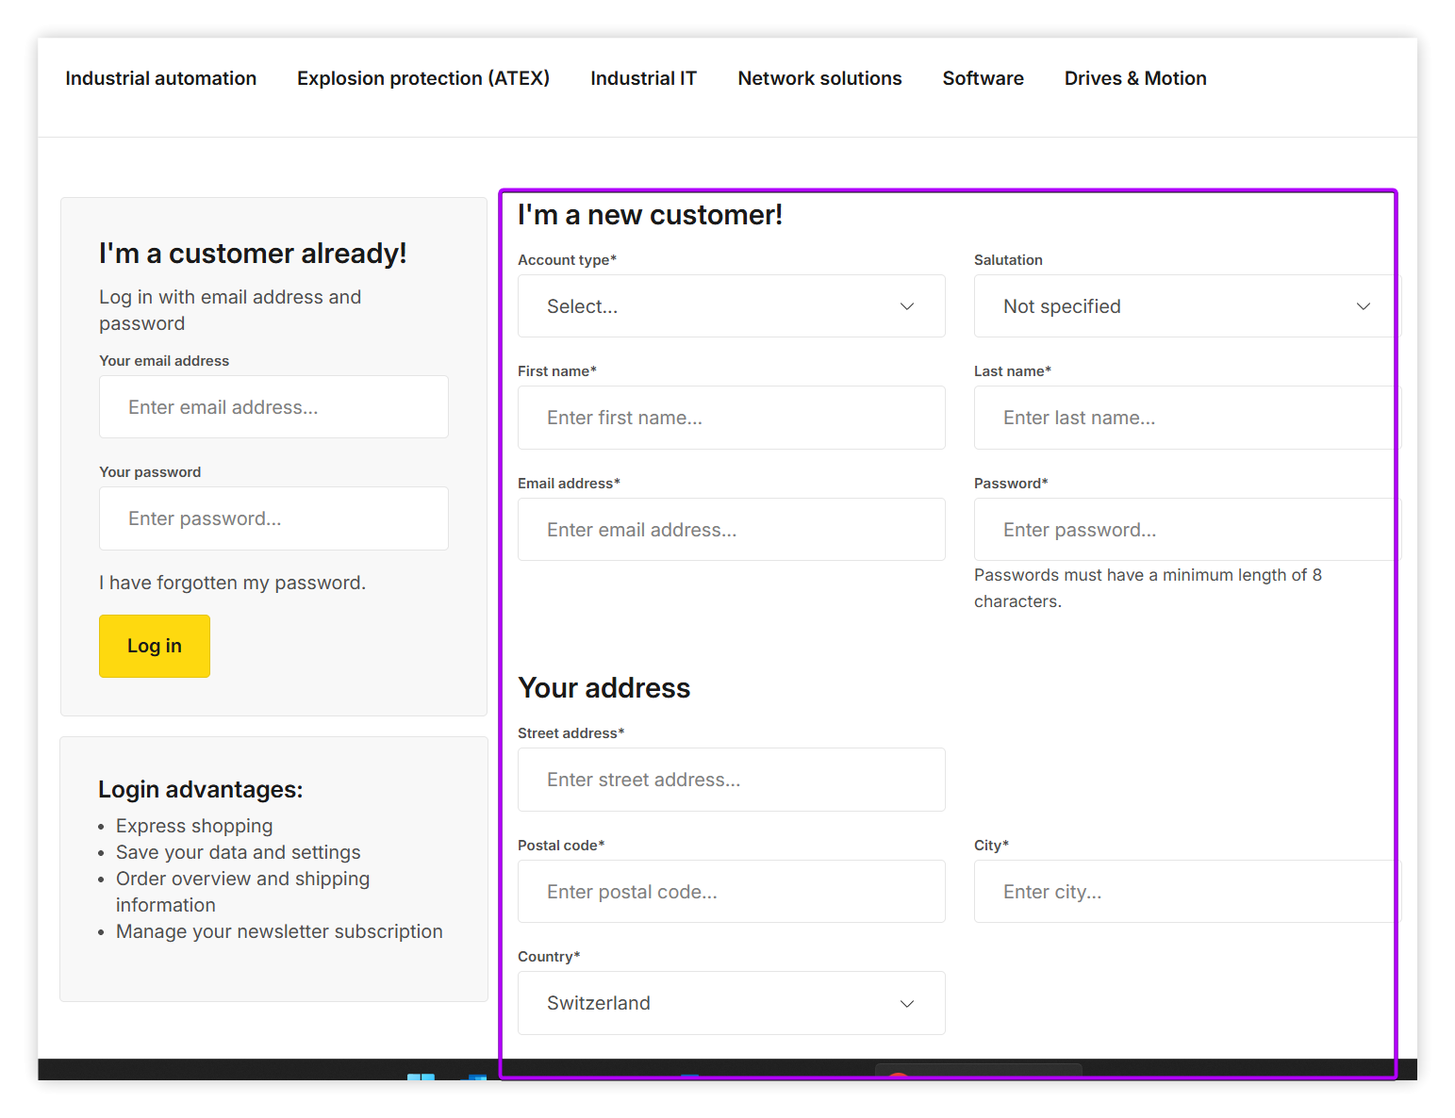
Task: Focus the login password field
Action: (273, 518)
